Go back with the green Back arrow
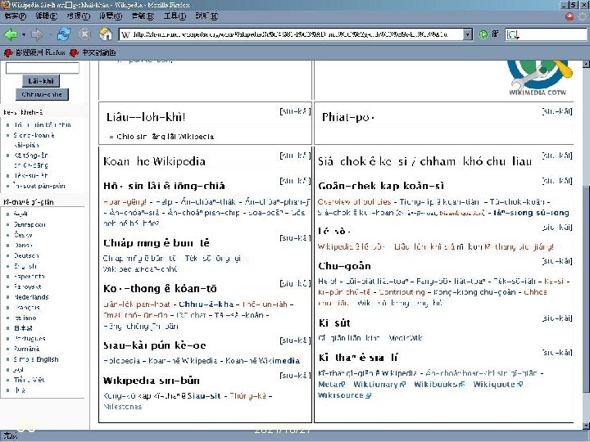 11,34
